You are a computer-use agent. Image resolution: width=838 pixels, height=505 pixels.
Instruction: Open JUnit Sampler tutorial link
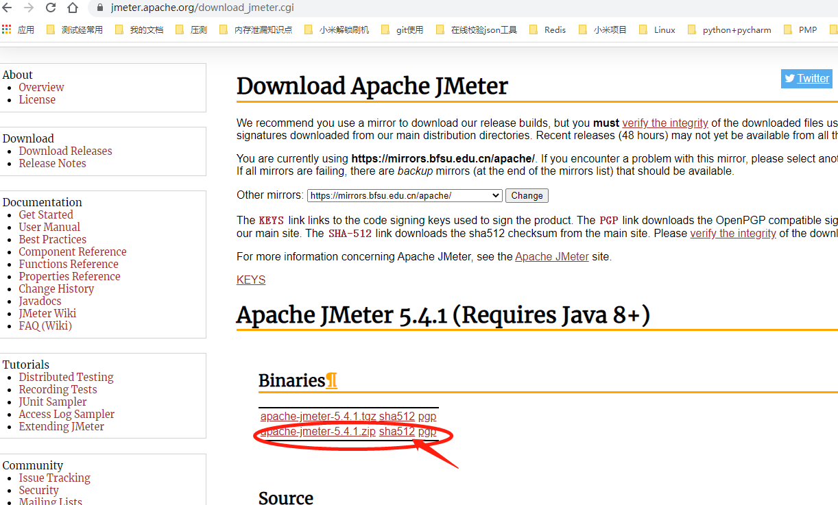53,402
